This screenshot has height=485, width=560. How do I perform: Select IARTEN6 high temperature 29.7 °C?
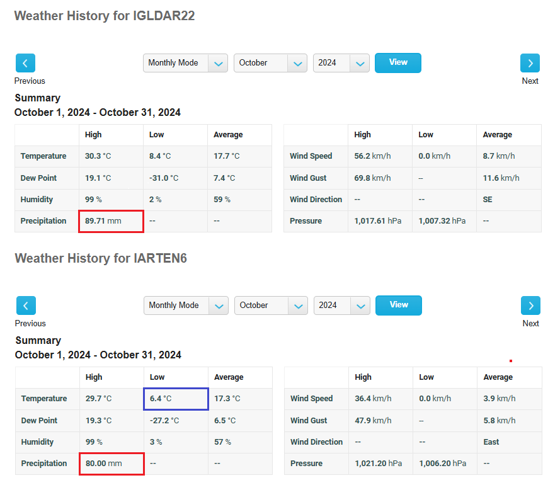coord(98,399)
